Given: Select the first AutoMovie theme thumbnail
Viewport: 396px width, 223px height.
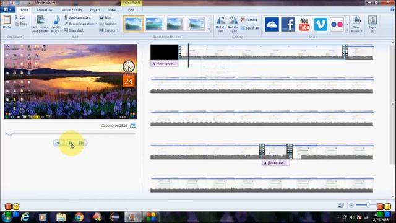Looking at the screenshot, I should pos(134,24).
